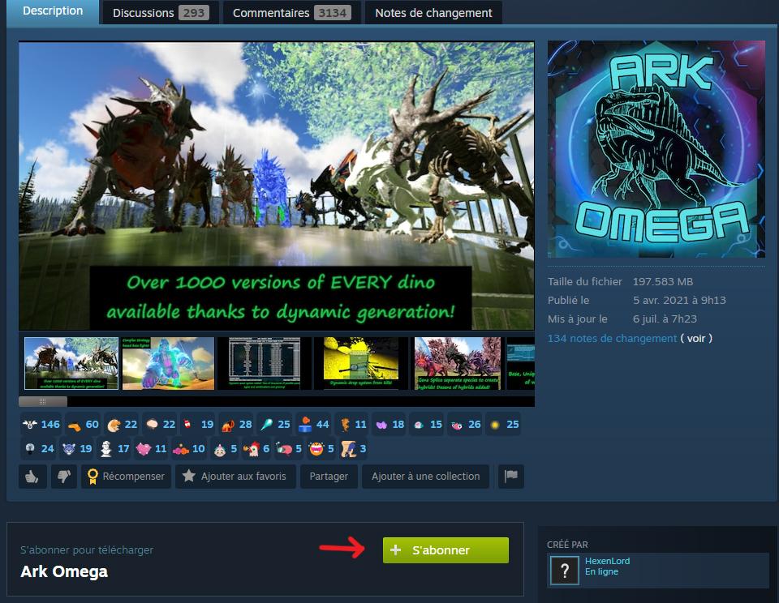Click the award with count 19 in second row
The image size is (779, 603).
[x=77, y=449]
